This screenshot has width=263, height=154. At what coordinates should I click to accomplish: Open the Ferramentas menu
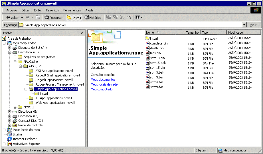(72, 10)
